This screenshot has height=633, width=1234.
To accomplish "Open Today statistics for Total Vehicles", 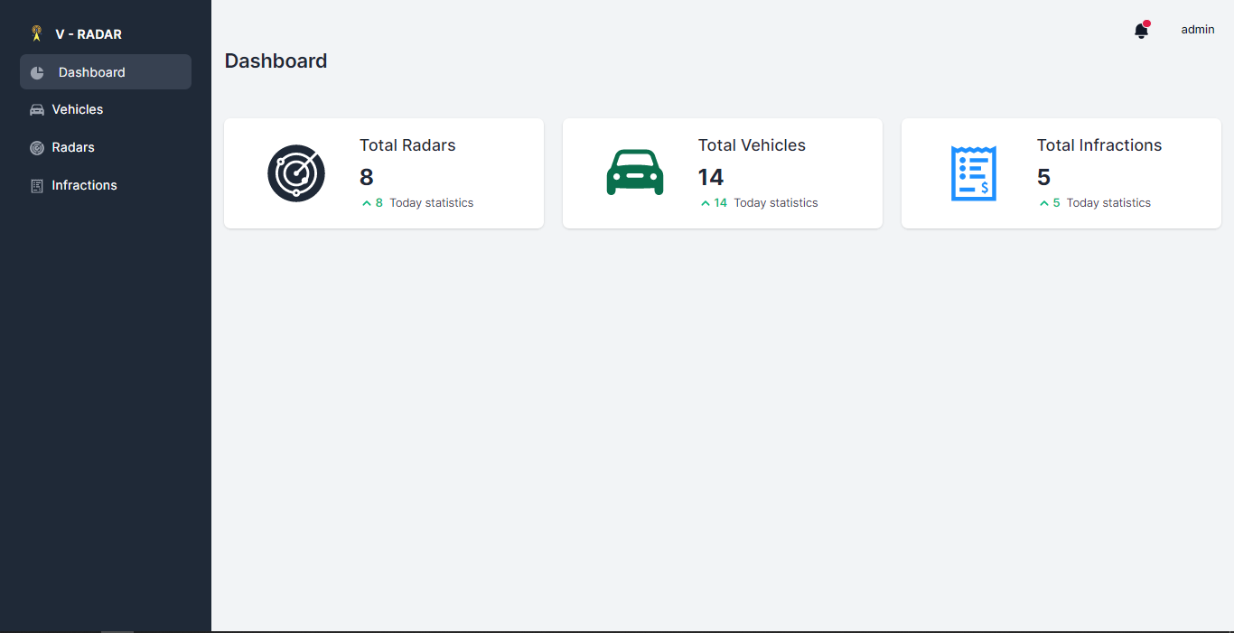I will (775, 202).
